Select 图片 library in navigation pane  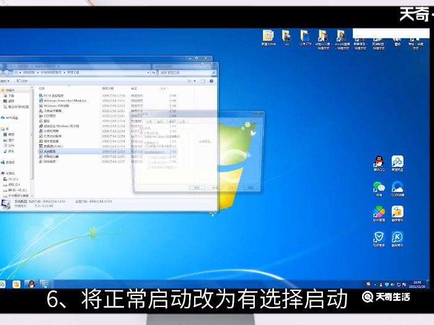click(9, 140)
